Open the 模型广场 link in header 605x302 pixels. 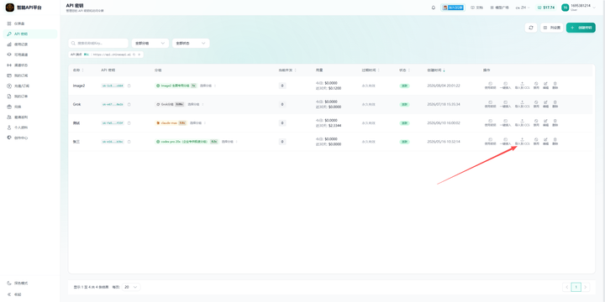[499, 8]
